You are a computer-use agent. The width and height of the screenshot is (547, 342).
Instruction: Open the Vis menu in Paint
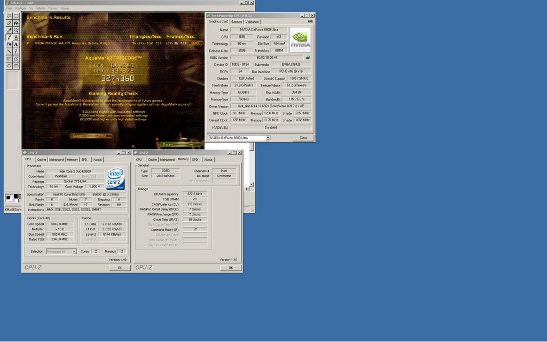tap(31, 8)
